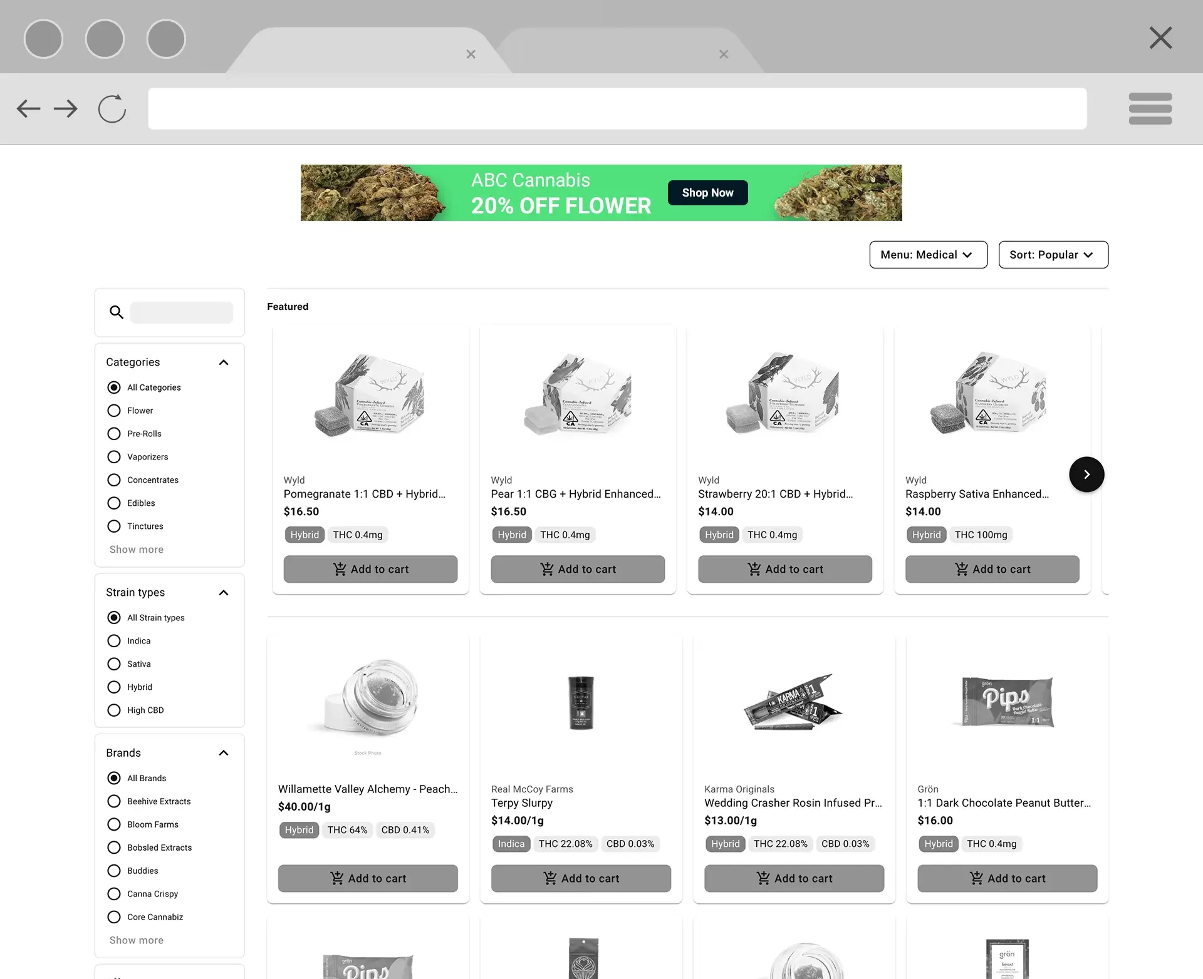
Task: Click Shop Now on ABC Cannabis banner
Action: 707,193
